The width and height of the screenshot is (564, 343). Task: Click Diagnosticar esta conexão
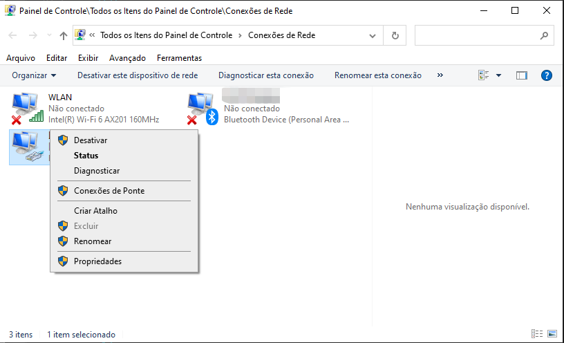click(x=266, y=75)
